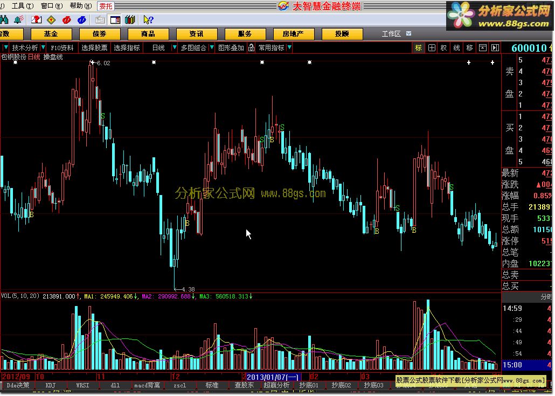Toggle the 权 adjustment button

point(444,48)
